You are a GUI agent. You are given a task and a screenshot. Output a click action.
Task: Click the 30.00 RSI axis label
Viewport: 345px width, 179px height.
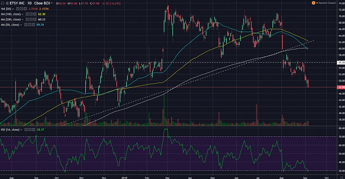point(342,171)
